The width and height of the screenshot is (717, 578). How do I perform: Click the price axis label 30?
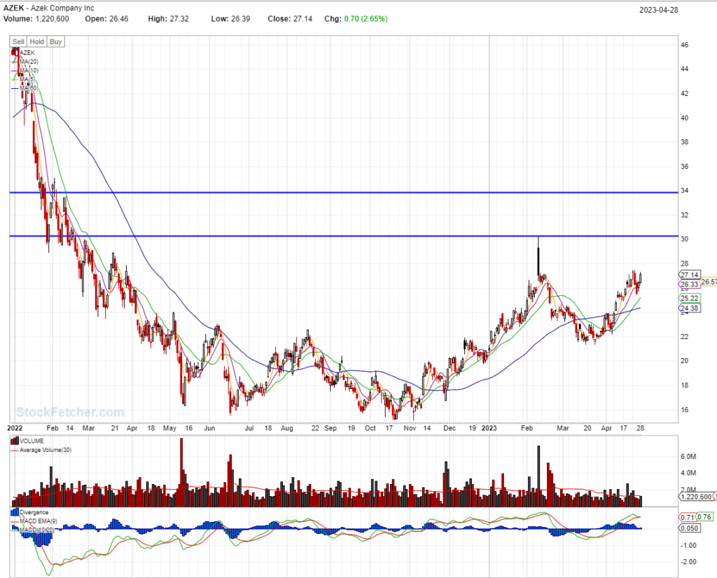pos(685,239)
